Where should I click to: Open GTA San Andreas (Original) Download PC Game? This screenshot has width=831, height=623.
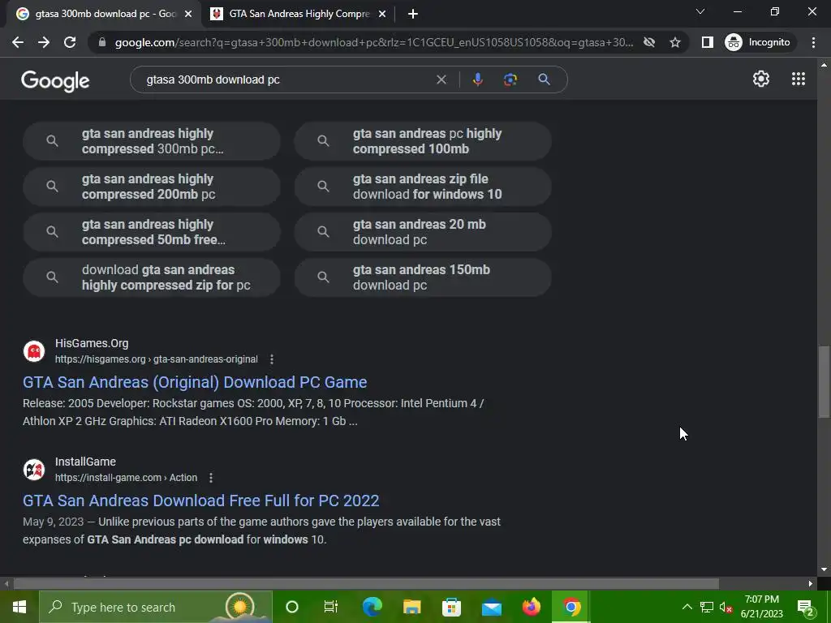pyautogui.click(x=195, y=382)
